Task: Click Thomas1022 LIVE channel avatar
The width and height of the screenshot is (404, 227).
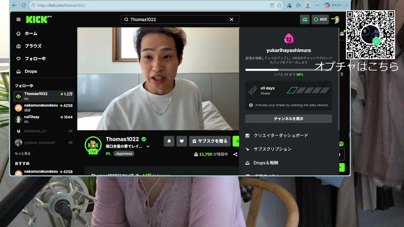Action: click(93, 145)
